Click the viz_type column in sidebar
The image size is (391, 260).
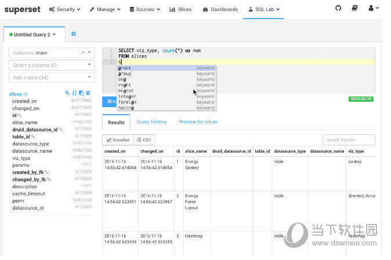[21, 158]
